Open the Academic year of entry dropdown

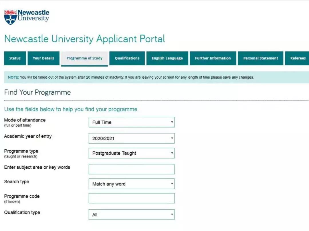[132, 138]
